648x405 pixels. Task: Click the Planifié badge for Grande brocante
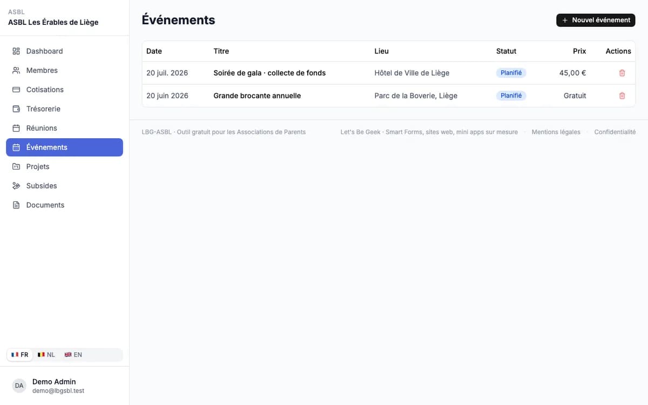coord(511,96)
